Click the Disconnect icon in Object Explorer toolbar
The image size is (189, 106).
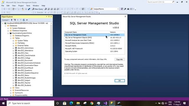(x=15, y=20)
